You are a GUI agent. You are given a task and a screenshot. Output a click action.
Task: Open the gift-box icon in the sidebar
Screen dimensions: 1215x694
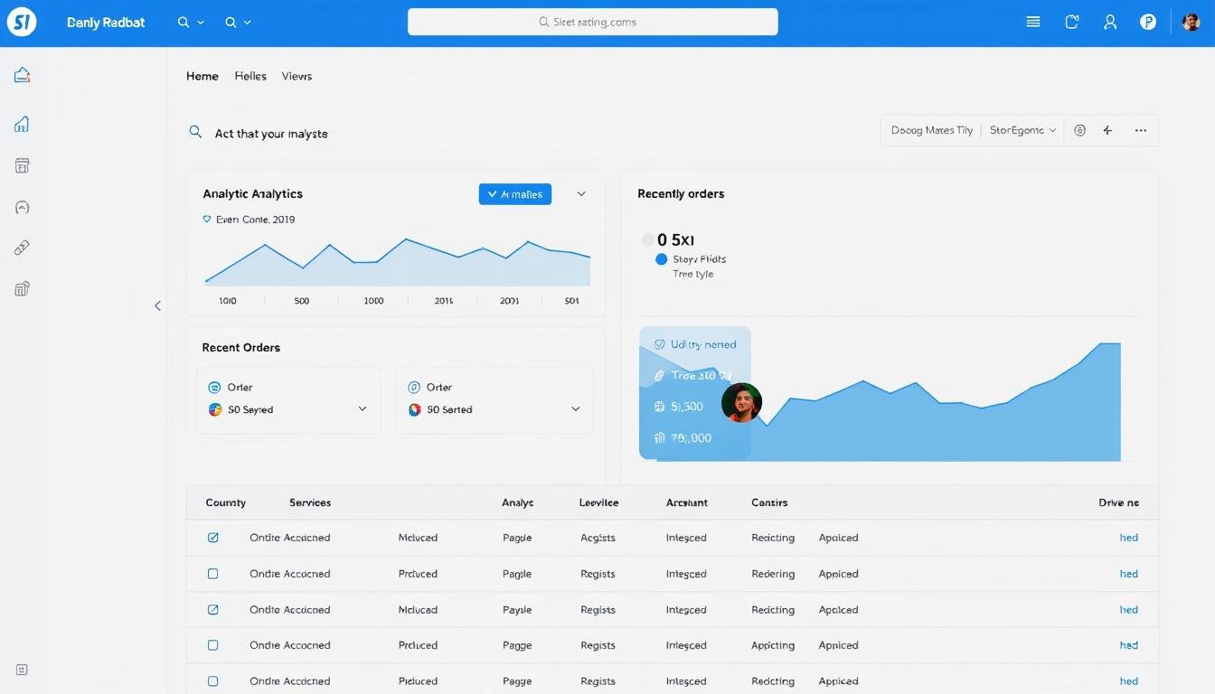22,287
